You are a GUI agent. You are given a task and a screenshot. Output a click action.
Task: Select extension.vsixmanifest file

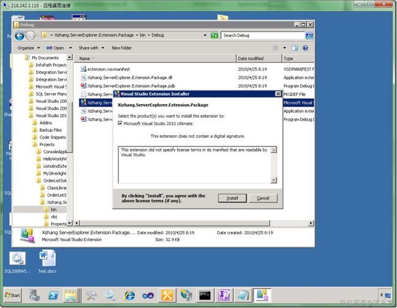109,69
